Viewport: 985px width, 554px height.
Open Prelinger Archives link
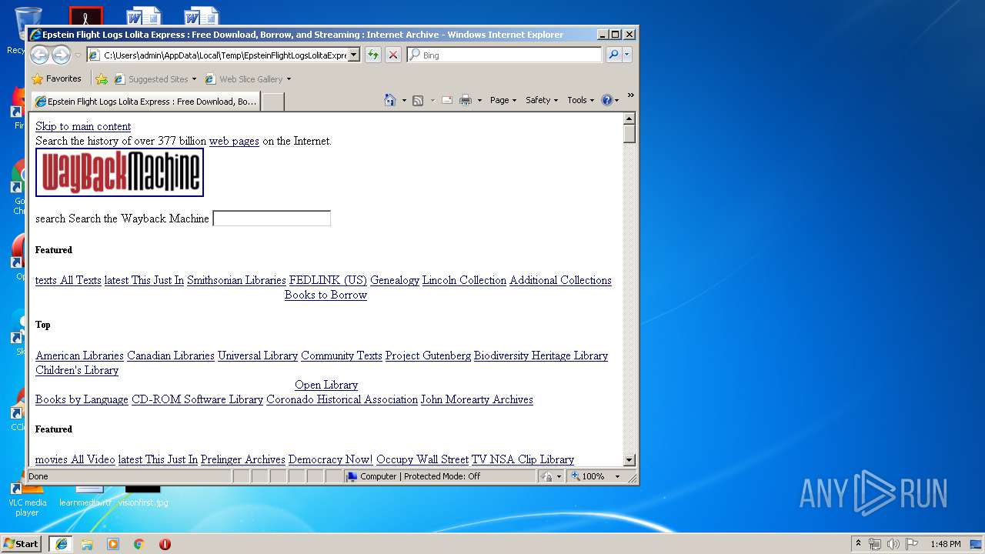pyautogui.click(x=243, y=459)
